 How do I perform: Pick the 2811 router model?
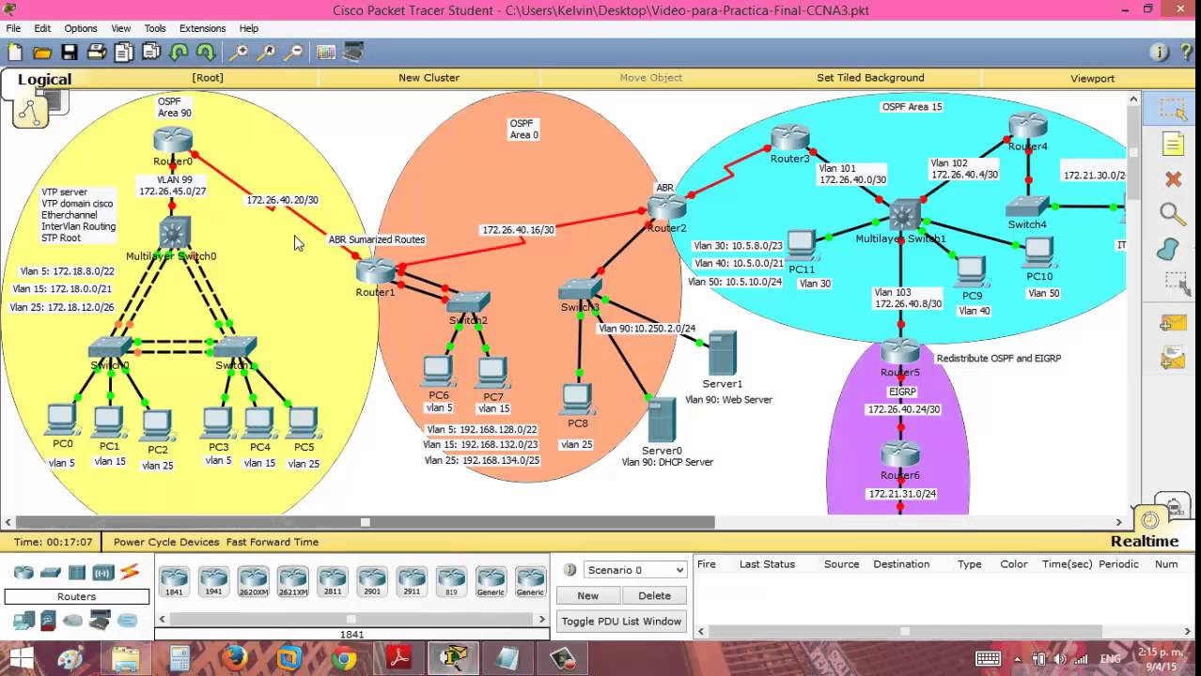332,582
